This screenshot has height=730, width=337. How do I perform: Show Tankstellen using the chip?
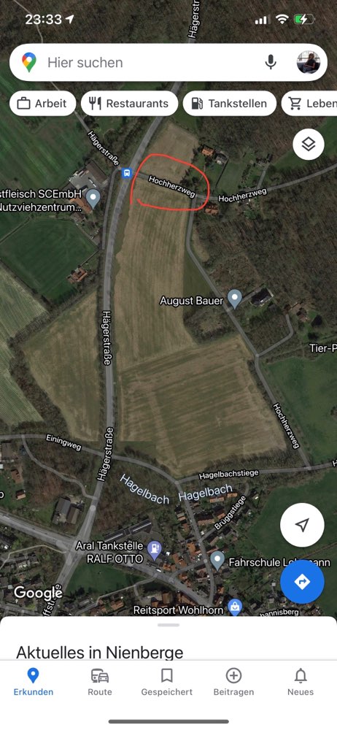230,104
